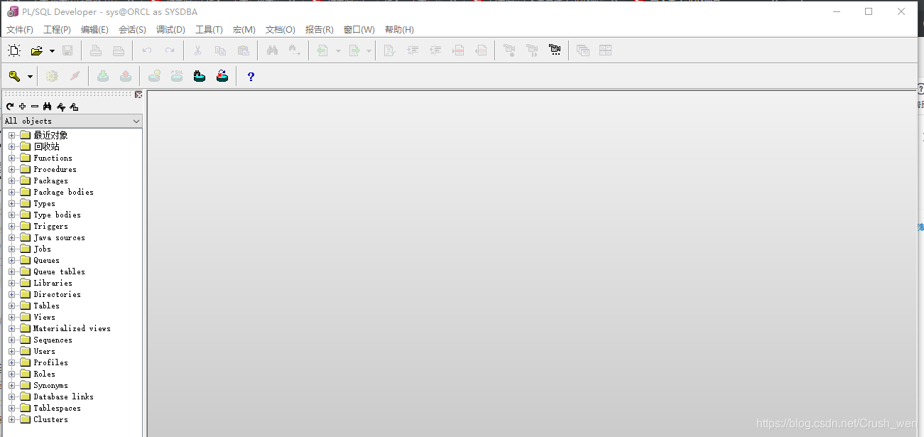Click the Unindent lines icon
Viewport: 924px width, 437px height.
[x=435, y=50]
